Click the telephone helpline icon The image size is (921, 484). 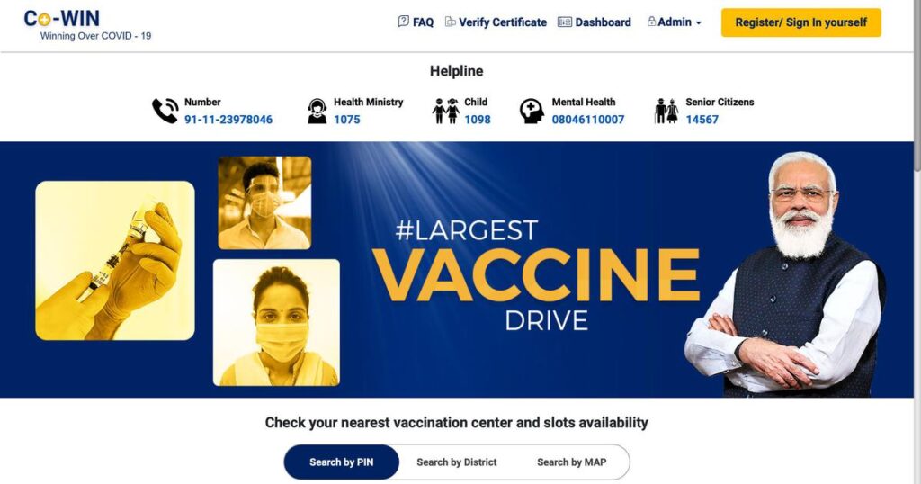[x=165, y=111]
